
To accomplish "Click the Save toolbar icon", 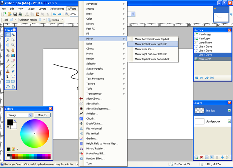I will click(x=15, y=14).
